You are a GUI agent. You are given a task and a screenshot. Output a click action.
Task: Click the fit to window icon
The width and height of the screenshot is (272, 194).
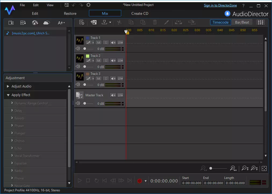click(264, 168)
